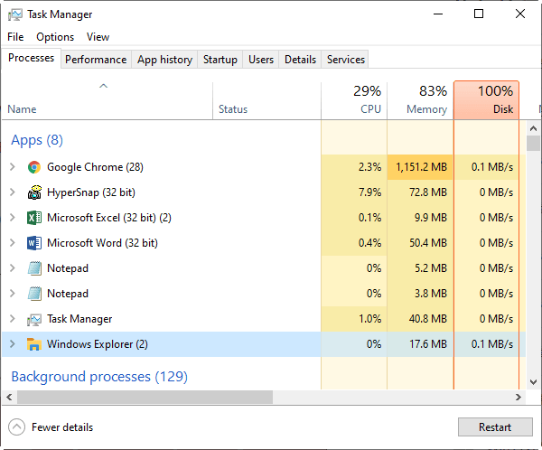Click HyperSnap's 72.8 MB memory value
542x450 pixels.
tap(428, 192)
